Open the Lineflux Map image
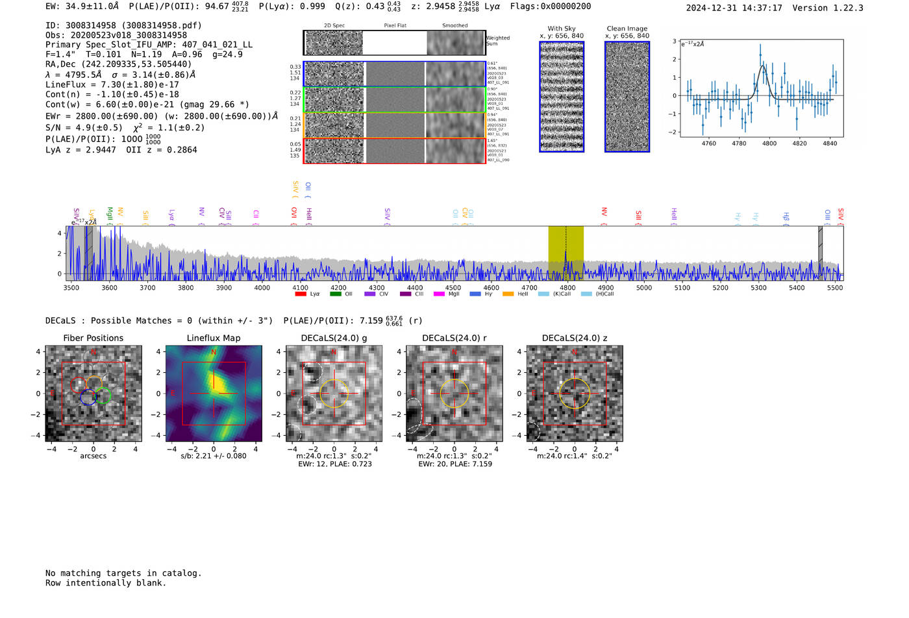Screen dimensions: 909x618 click(214, 394)
